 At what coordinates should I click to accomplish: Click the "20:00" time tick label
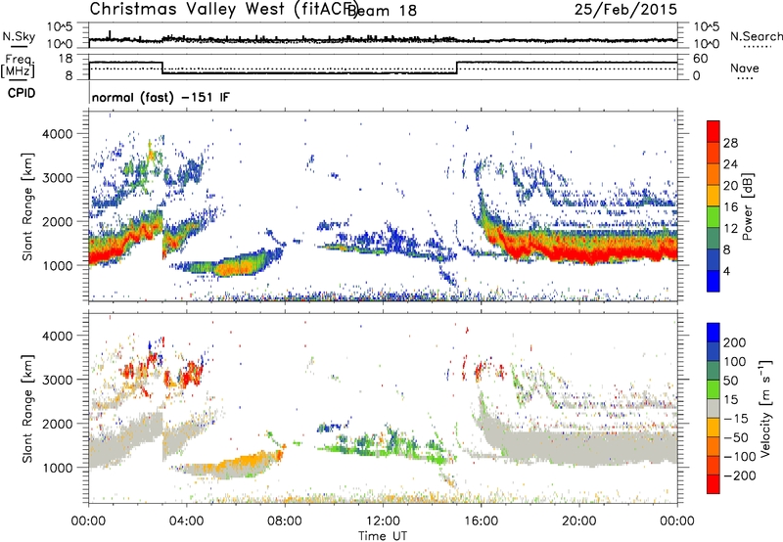click(x=579, y=521)
